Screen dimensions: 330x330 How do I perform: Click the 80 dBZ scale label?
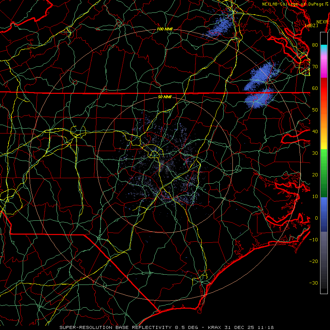point(315,45)
